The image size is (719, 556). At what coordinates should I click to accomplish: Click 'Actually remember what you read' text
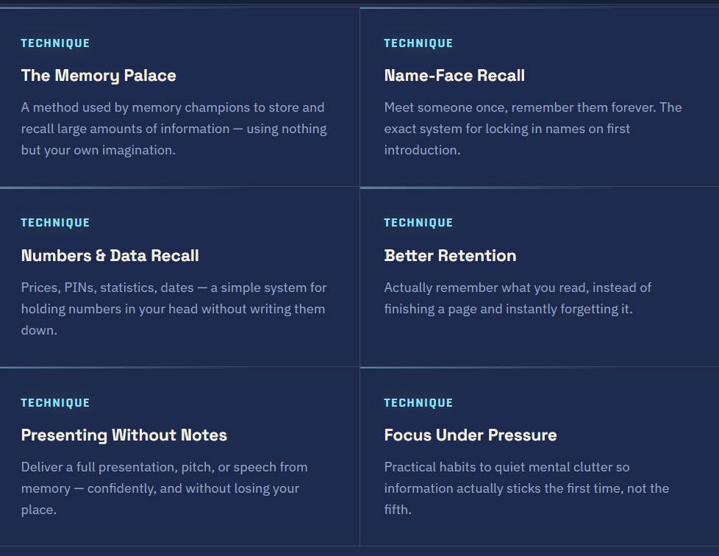518,298
